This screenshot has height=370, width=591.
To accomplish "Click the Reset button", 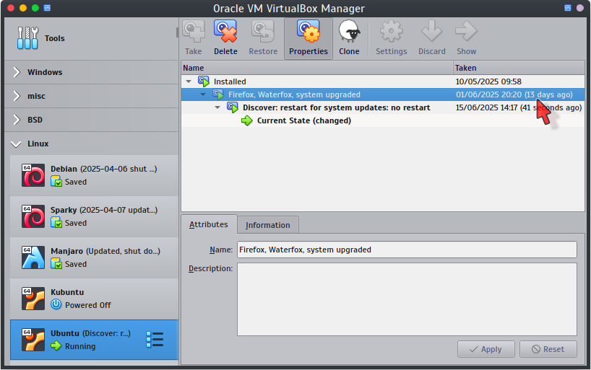I will click(x=548, y=349).
